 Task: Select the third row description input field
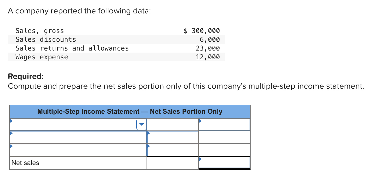(x=78, y=150)
